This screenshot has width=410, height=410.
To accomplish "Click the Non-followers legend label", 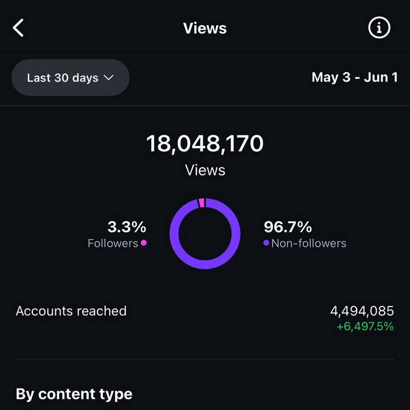I will pyautogui.click(x=309, y=243).
